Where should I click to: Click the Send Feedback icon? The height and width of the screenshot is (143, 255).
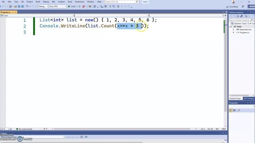pyautogui.click(x=243, y=6)
